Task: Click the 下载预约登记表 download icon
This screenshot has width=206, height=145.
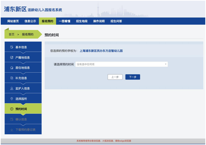Action: tap(12, 130)
